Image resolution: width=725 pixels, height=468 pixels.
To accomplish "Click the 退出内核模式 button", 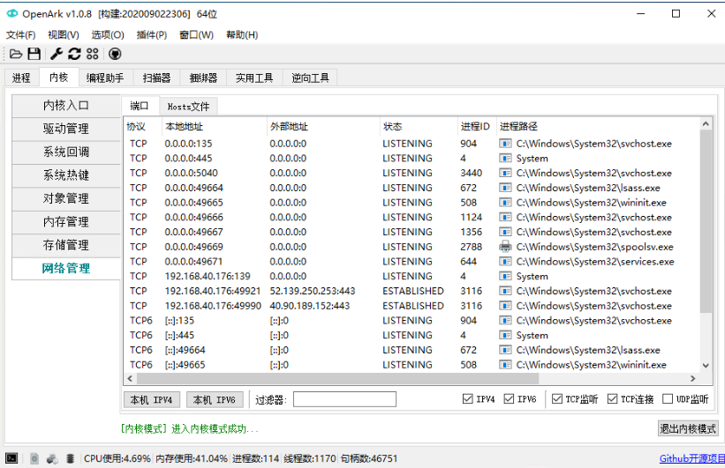I will (x=688, y=428).
